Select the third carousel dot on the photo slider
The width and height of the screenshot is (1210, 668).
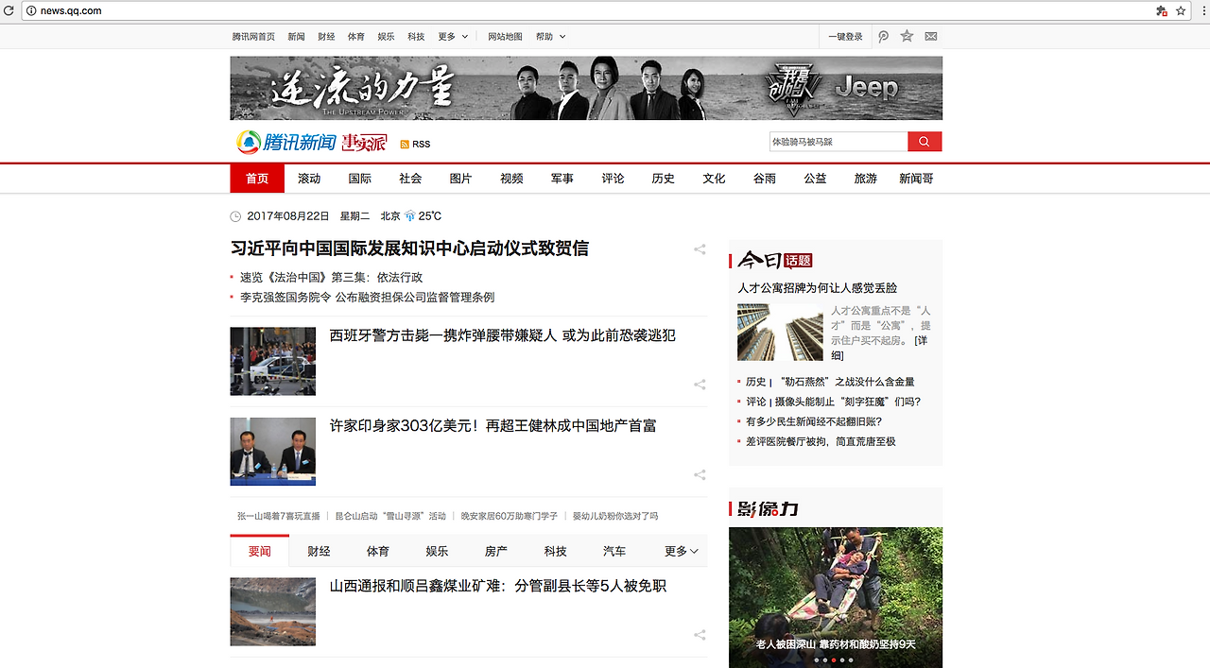point(833,659)
